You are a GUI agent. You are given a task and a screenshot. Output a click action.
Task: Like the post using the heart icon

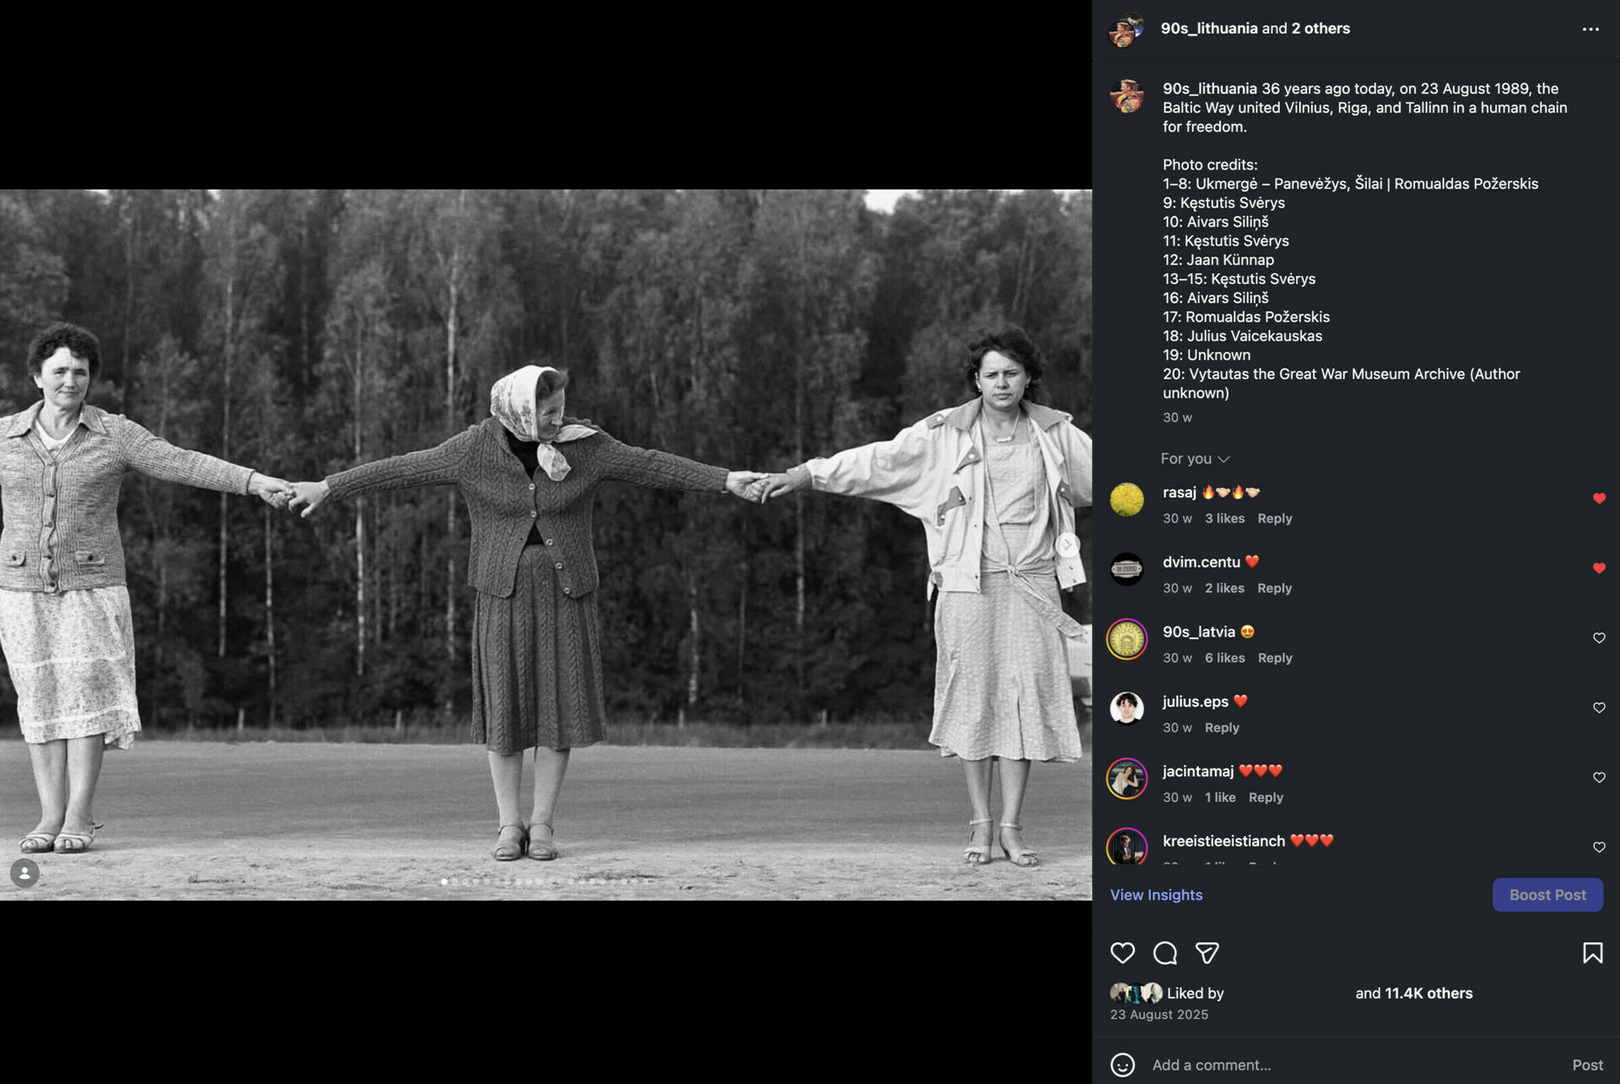1123,952
